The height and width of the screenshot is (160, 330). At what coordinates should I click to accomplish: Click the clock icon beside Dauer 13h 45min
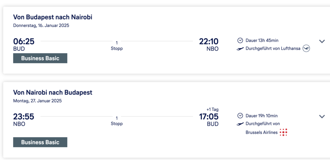(x=240, y=41)
